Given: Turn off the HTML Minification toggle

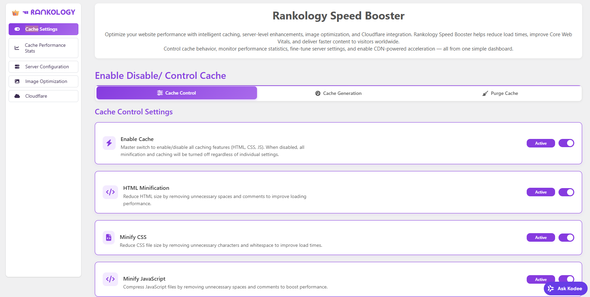Looking at the screenshot, I should pyautogui.click(x=566, y=192).
